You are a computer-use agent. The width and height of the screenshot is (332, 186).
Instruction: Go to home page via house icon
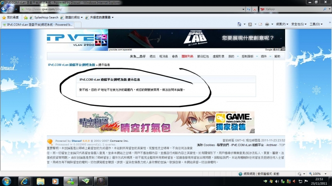click(x=239, y=24)
